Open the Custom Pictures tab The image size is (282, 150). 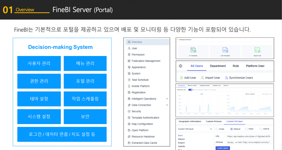(x=213, y=122)
